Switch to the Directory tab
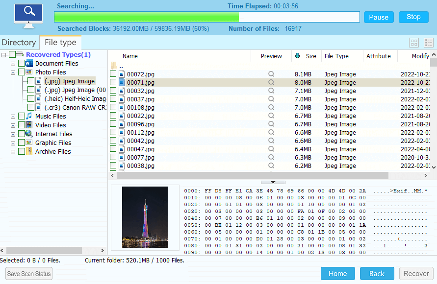The height and width of the screenshot is (284, 437). tap(19, 43)
